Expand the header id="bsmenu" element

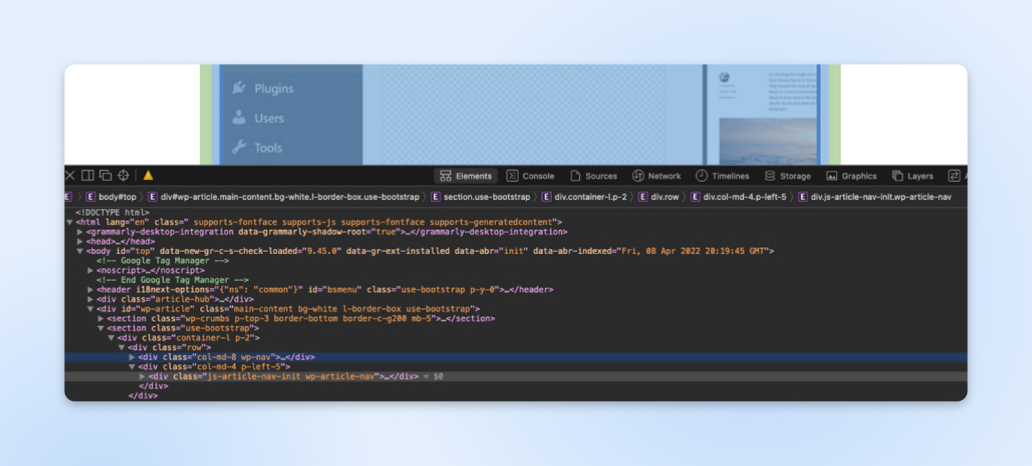pos(90,290)
